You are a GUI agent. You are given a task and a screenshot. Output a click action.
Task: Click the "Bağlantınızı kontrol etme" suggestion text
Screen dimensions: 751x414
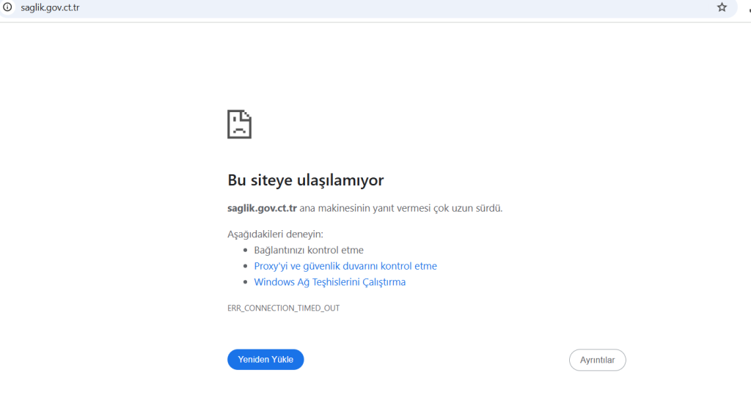pyautogui.click(x=308, y=250)
